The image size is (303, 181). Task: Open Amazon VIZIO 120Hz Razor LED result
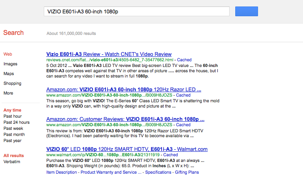(124, 90)
